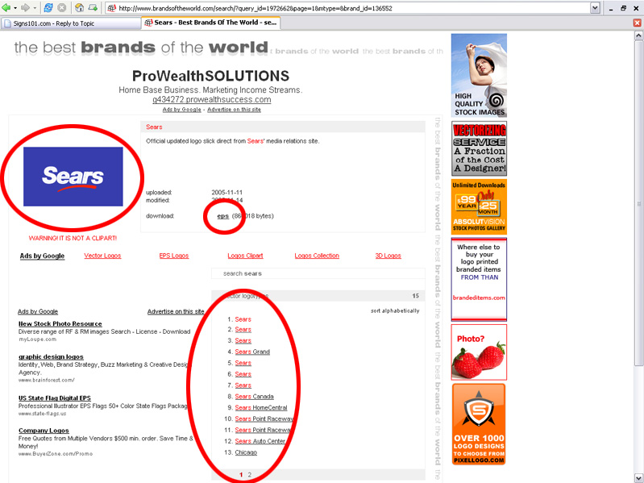Screen dimensions: 644x483
Task: Click the scrollbar down arrow
Action: (638, 478)
